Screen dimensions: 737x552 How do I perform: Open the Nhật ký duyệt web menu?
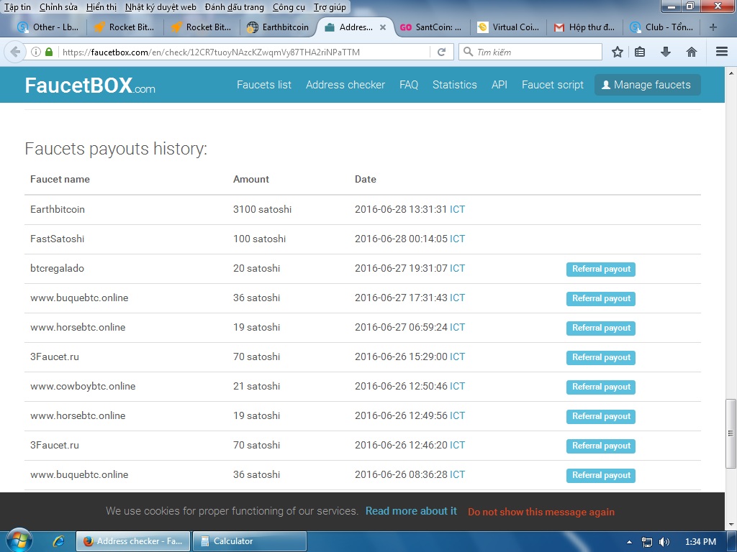[x=160, y=7]
